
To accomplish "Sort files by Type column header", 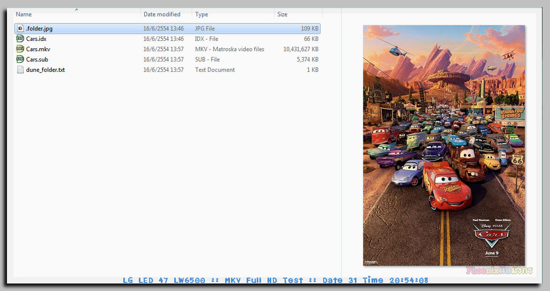I will (202, 14).
